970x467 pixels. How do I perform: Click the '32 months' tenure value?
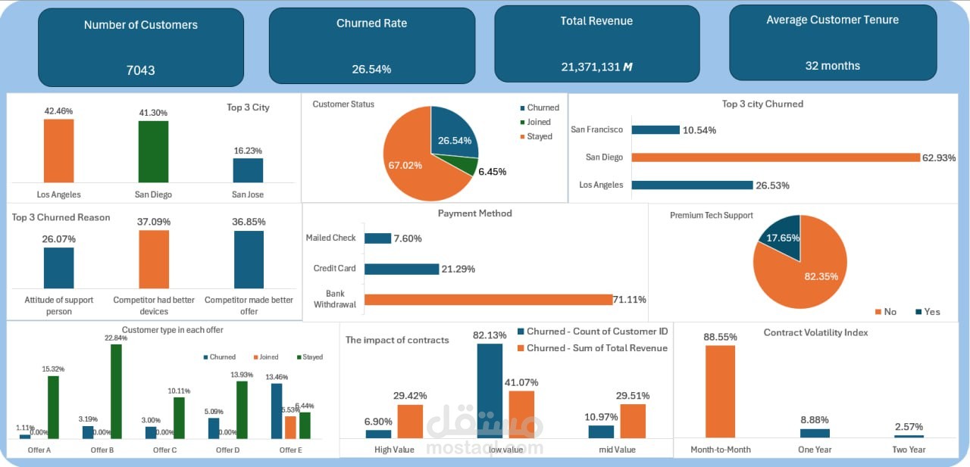point(832,66)
